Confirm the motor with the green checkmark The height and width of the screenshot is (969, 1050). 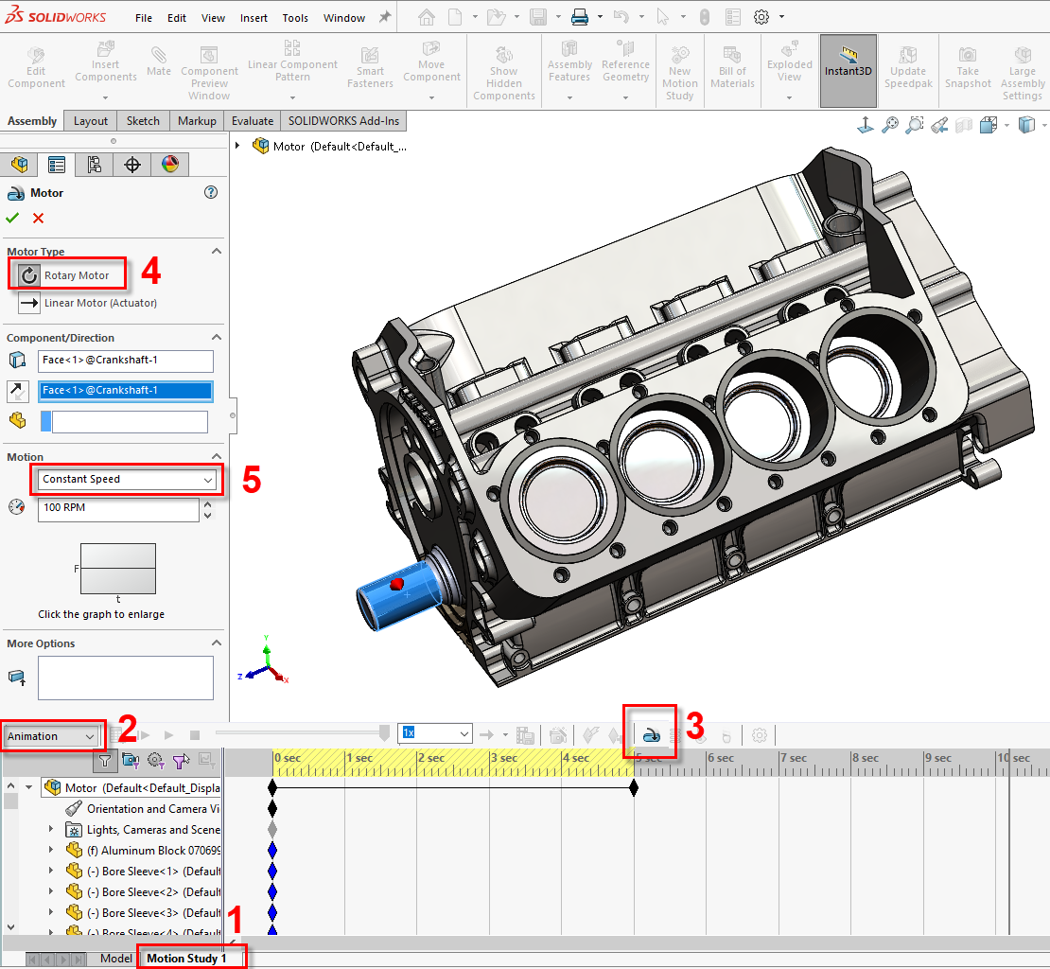coord(12,218)
